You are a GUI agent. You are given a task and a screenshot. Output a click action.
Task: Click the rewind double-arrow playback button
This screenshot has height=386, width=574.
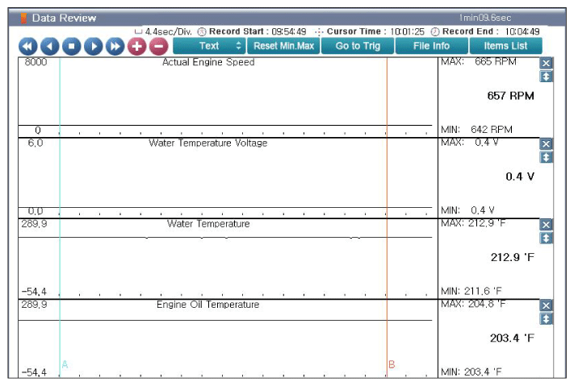click(x=28, y=47)
